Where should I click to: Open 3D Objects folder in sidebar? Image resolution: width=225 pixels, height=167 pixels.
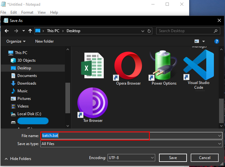[26, 60]
